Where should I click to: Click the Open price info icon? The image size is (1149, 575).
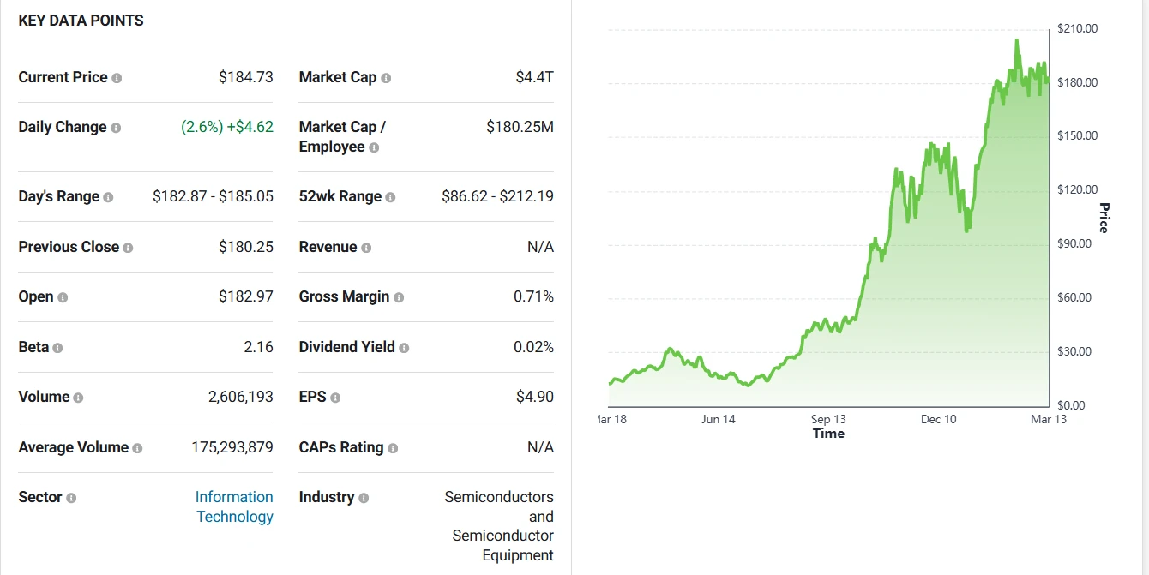63,297
